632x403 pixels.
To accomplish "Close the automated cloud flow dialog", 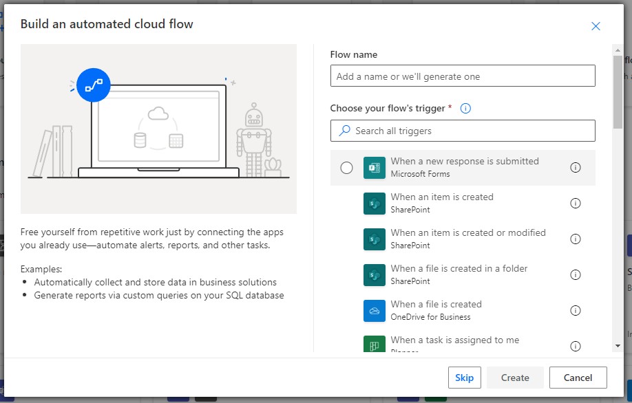I will (x=596, y=26).
